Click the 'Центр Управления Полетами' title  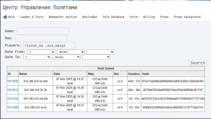point(40,7)
